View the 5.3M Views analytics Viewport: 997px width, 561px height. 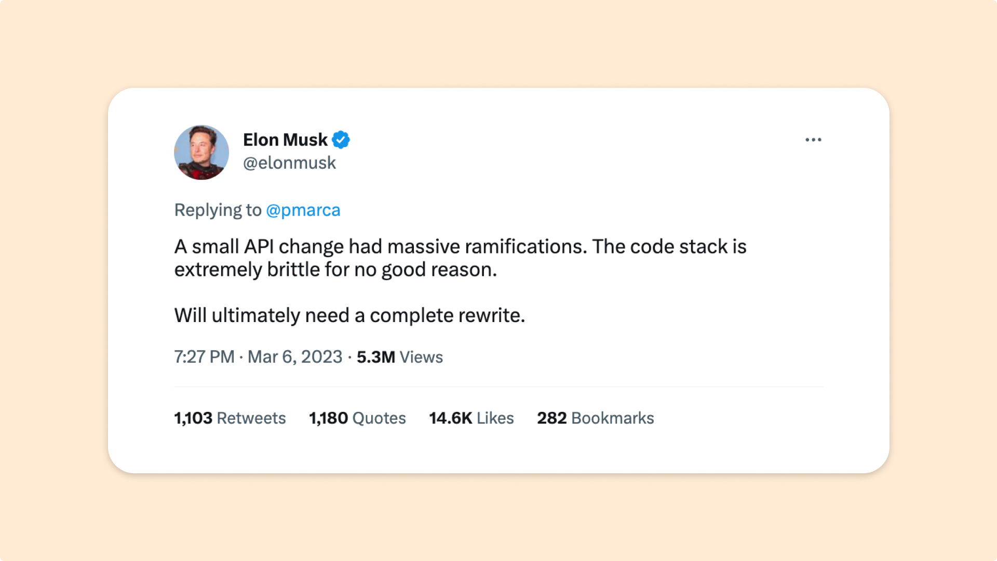point(375,357)
